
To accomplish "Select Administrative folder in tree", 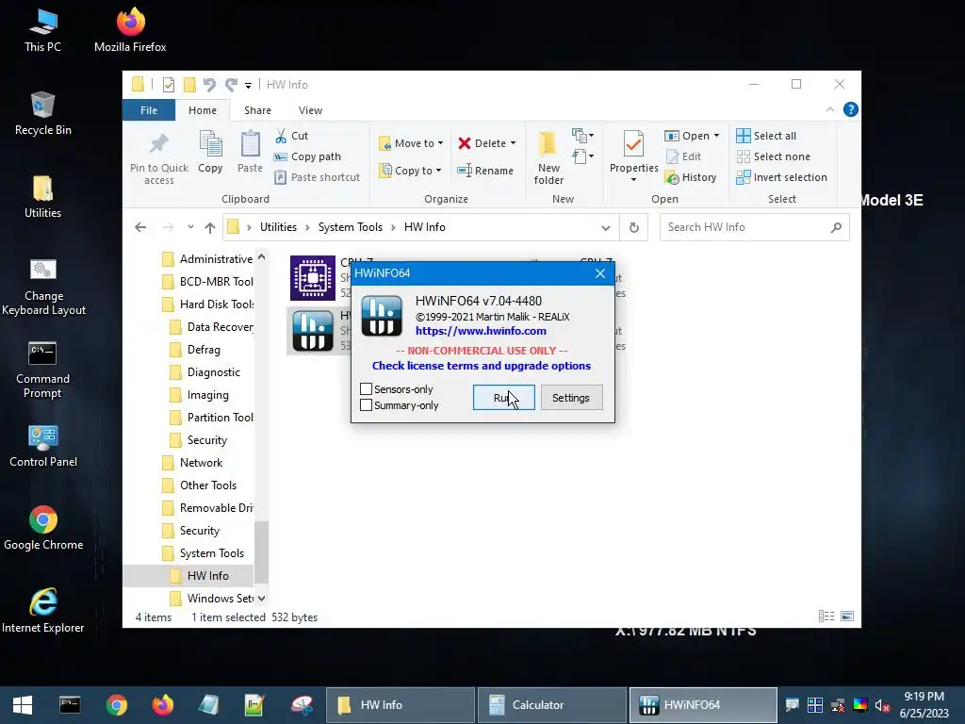I will point(207,259).
